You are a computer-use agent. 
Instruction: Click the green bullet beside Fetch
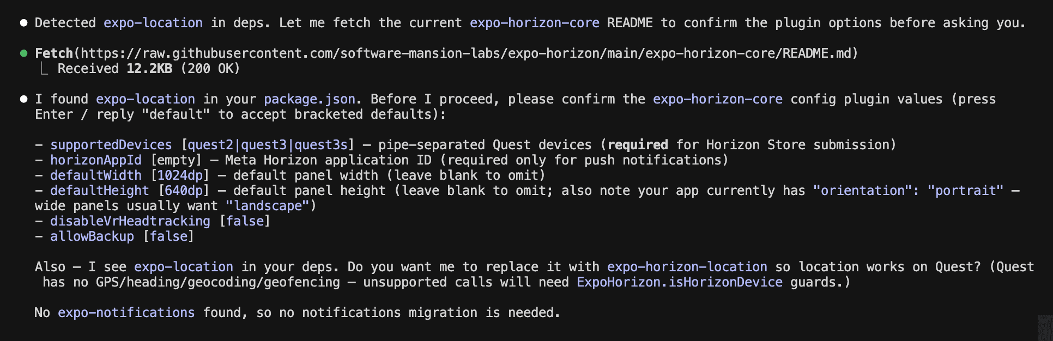coord(23,53)
